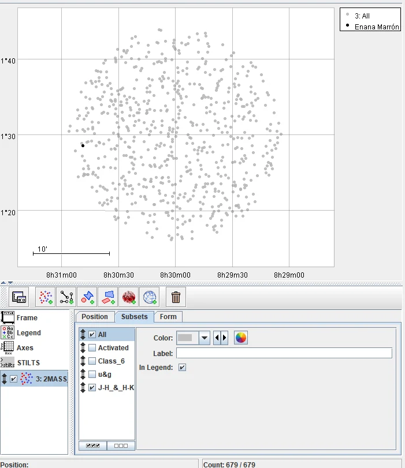Add a pair link plot control
The image size is (405, 468).
(x=66, y=297)
